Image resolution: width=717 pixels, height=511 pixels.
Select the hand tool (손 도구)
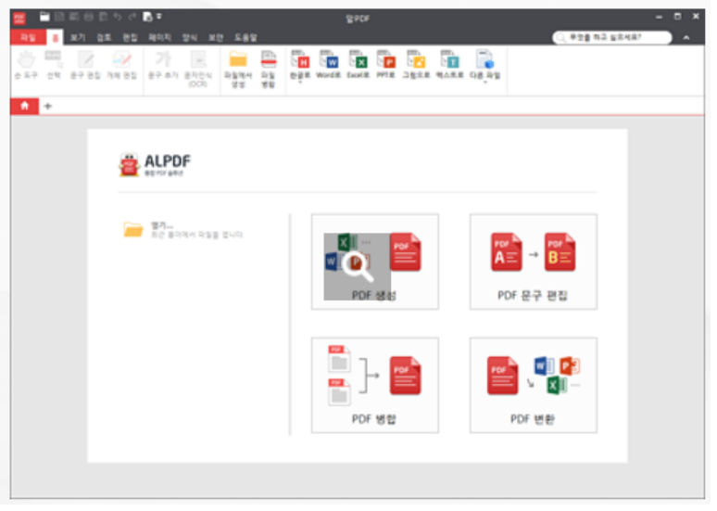[27, 66]
